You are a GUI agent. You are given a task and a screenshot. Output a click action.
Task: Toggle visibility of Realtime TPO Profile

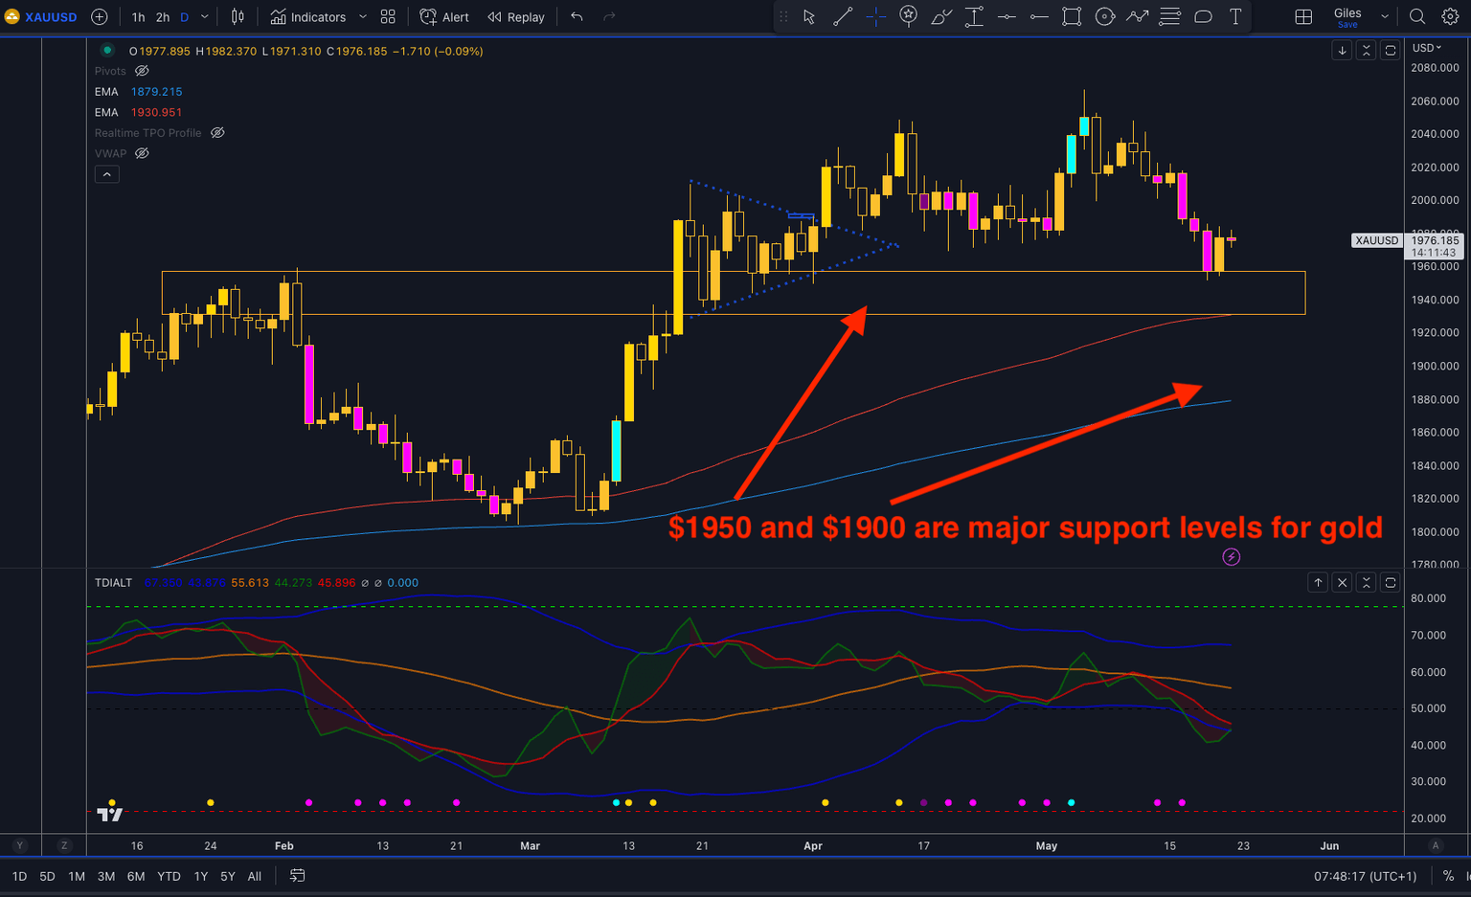(x=217, y=133)
